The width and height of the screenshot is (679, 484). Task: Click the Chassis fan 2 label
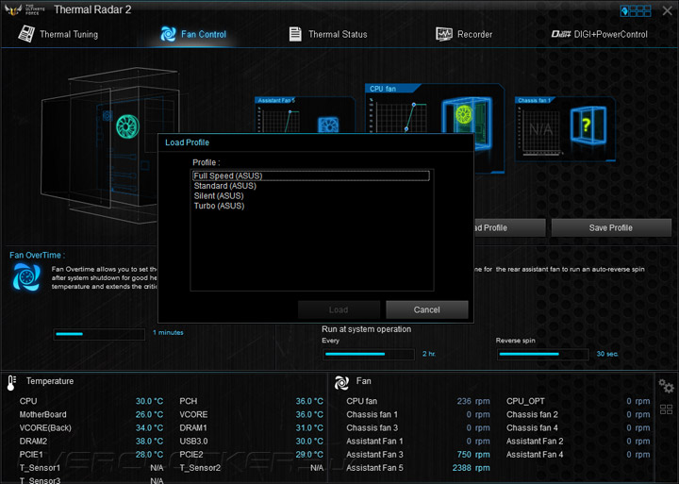coord(532,415)
